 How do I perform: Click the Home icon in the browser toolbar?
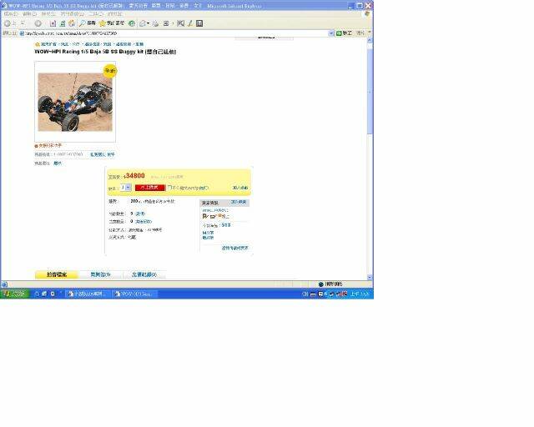[x=72, y=23]
